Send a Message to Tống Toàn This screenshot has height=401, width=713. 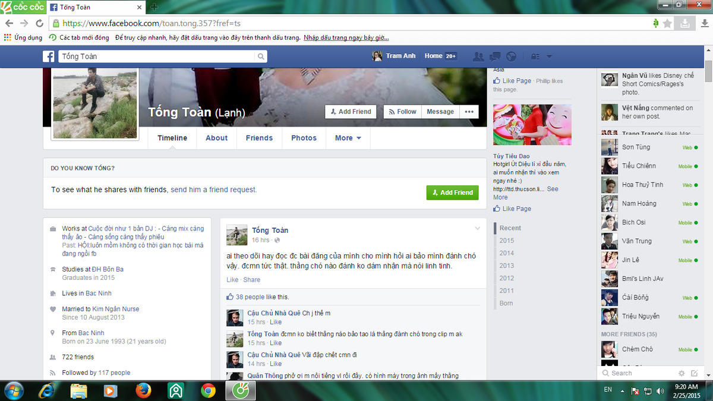440,112
